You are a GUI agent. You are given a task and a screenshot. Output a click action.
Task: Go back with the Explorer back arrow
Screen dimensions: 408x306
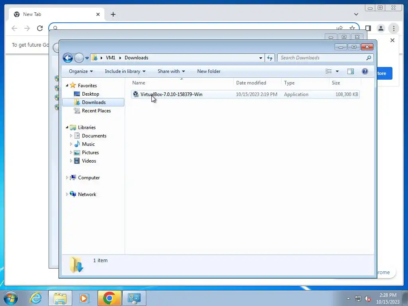click(68, 58)
